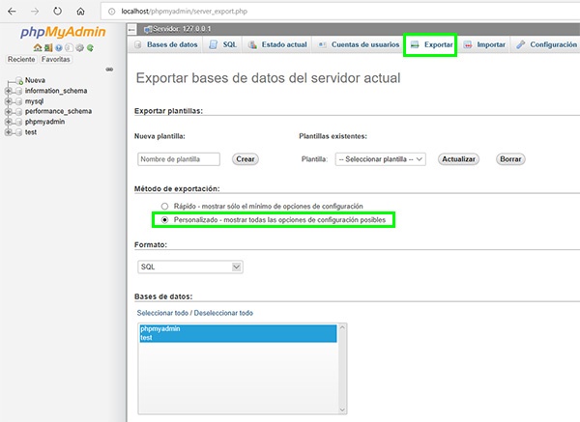Image resolution: width=580 pixels, height=422 pixels.
Task: Click the Crear template button
Action: [246, 159]
